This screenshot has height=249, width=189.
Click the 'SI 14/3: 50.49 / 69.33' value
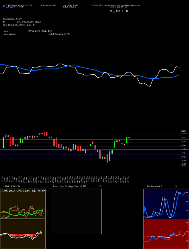(x=29, y=22)
